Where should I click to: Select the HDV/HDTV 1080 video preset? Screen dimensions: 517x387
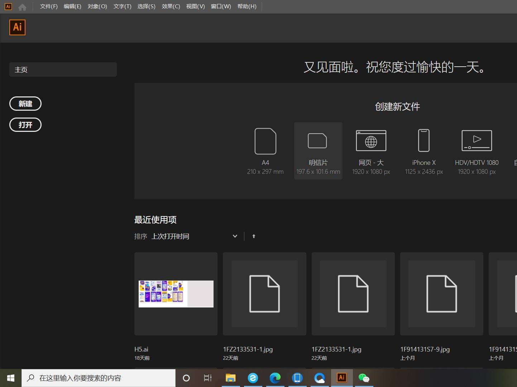pyautogui.click(x=477, y=141)
